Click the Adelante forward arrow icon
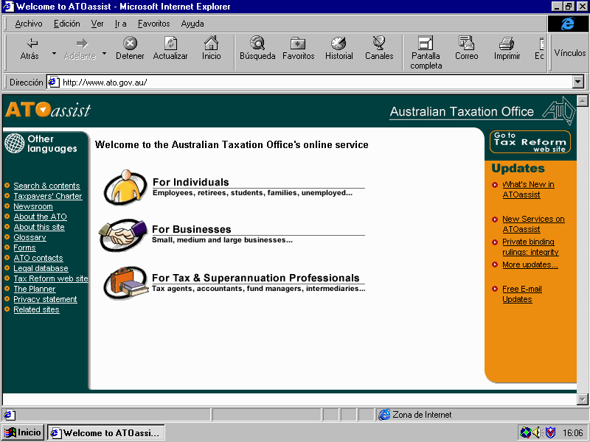The image size is (590, 442). click(x=82, y=43)
